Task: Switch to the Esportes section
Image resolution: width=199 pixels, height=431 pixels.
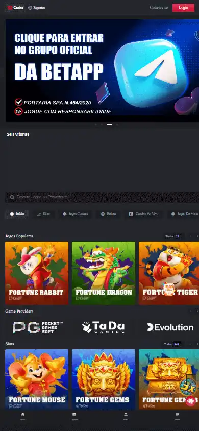Action: click(x=37, y=8)
